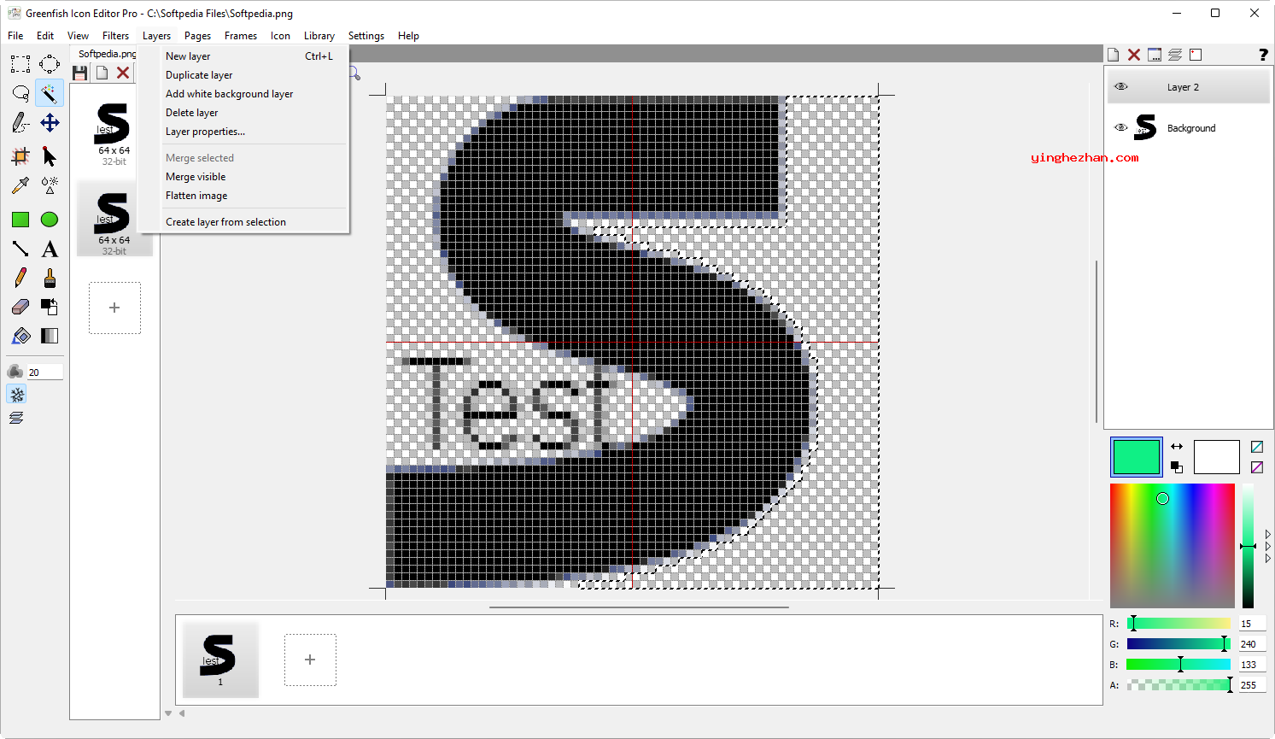Hide Background layer via its eye icon
Screen dimensions: 1275x739
[x=1121, y=127]
